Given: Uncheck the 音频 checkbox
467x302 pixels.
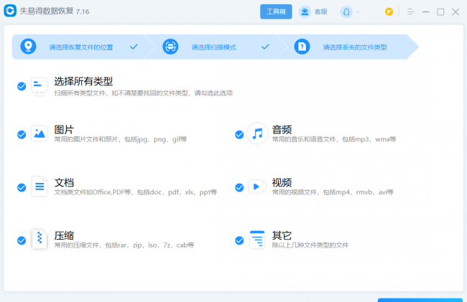Looking at the screenshot, I should coord(239,135).
